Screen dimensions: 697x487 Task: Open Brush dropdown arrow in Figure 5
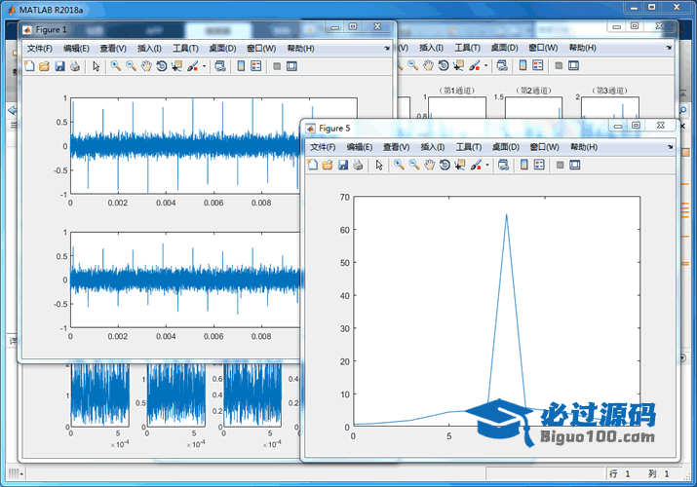coord(487,166)
